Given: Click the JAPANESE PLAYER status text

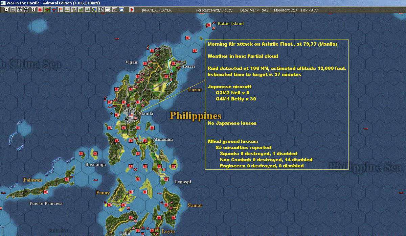Looking at the screenshot, I should [x=157, y=10].
